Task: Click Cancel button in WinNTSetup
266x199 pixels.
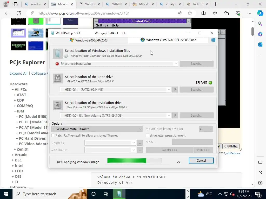Action: 201,161
